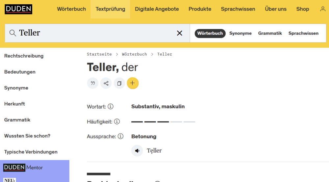The height and width of the screenshot is (182, 329).
Task: Jump to Bedeutungen section in sidebar
Action: 20,72
